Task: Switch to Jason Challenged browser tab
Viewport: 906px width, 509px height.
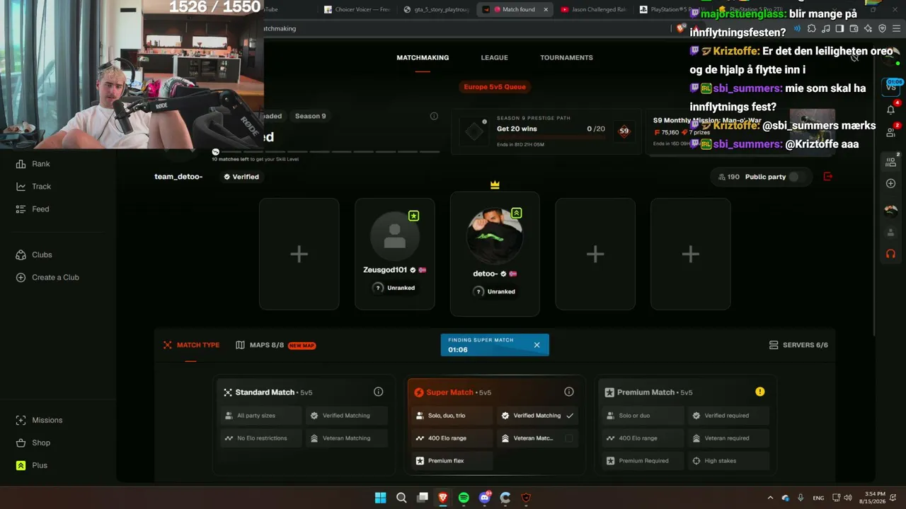Action: pos(593,9)
